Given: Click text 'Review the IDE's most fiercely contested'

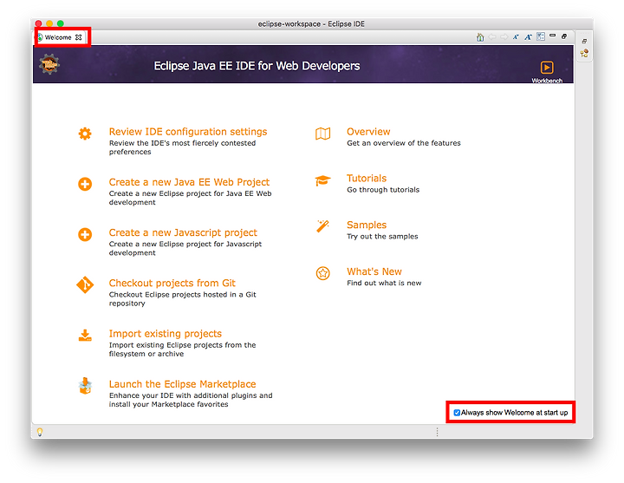Looking at the screenshot, I should (x=182, y=143).
